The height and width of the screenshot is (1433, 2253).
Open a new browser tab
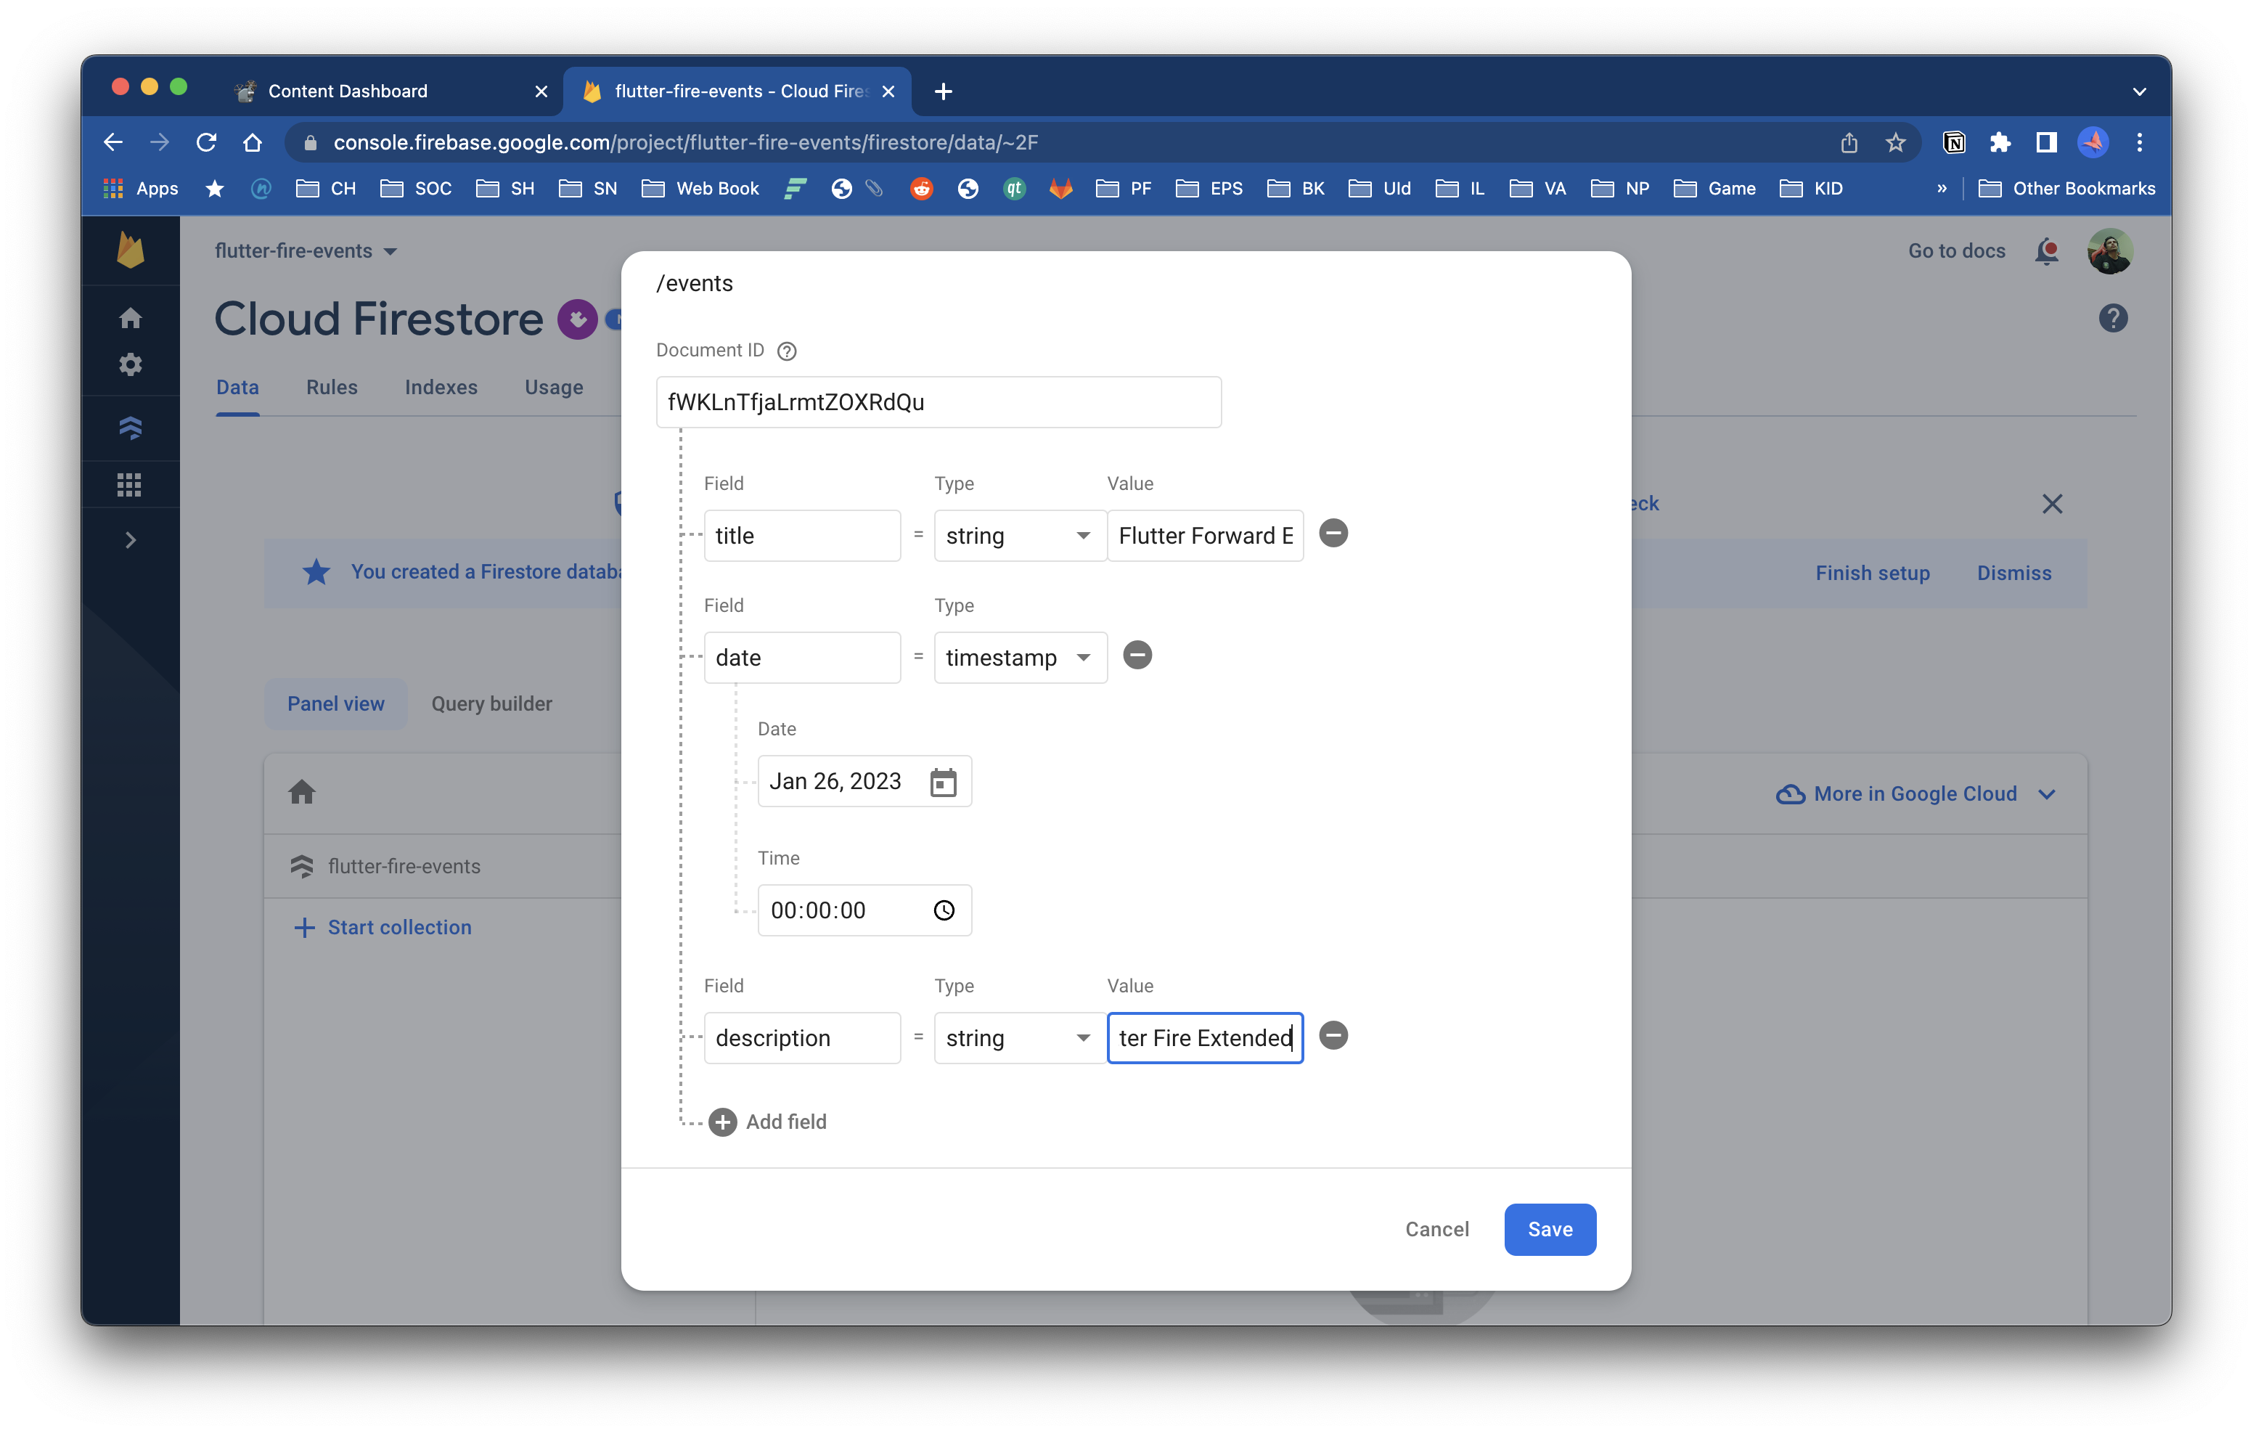(x=943, y=91)
